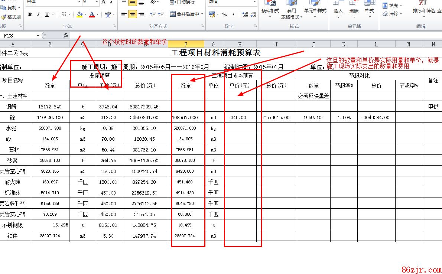Open the 条件格式 menu

click(x=270, y=11)
